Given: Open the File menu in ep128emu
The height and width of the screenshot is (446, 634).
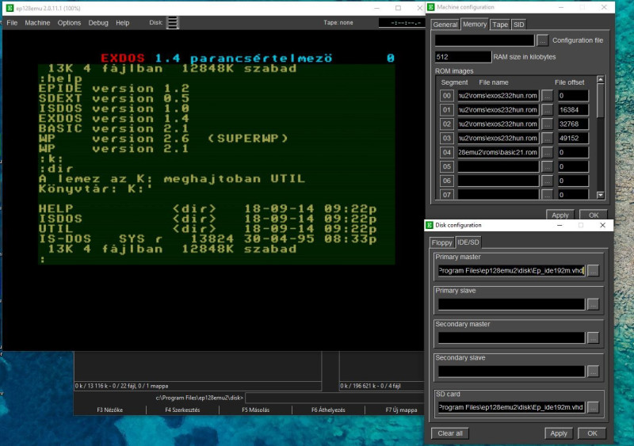Looking at the screenshot, I should tap(12, 23).
